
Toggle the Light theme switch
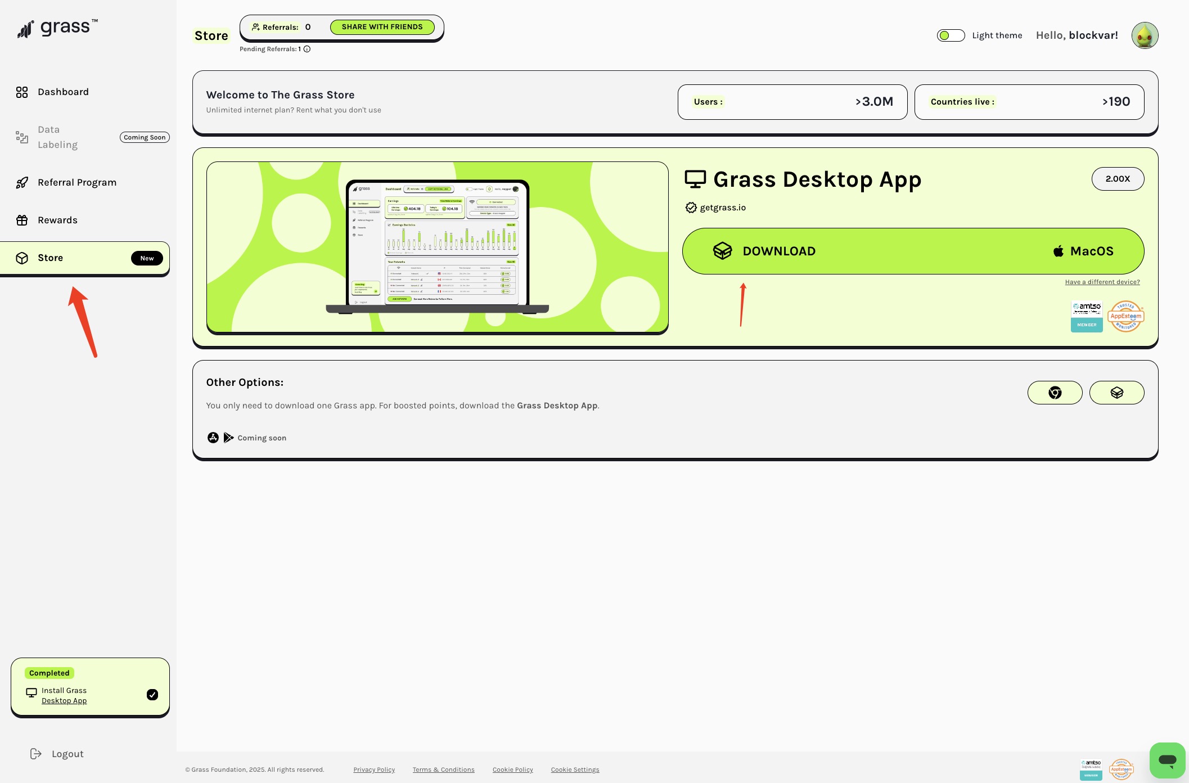(x=951, y=35)
